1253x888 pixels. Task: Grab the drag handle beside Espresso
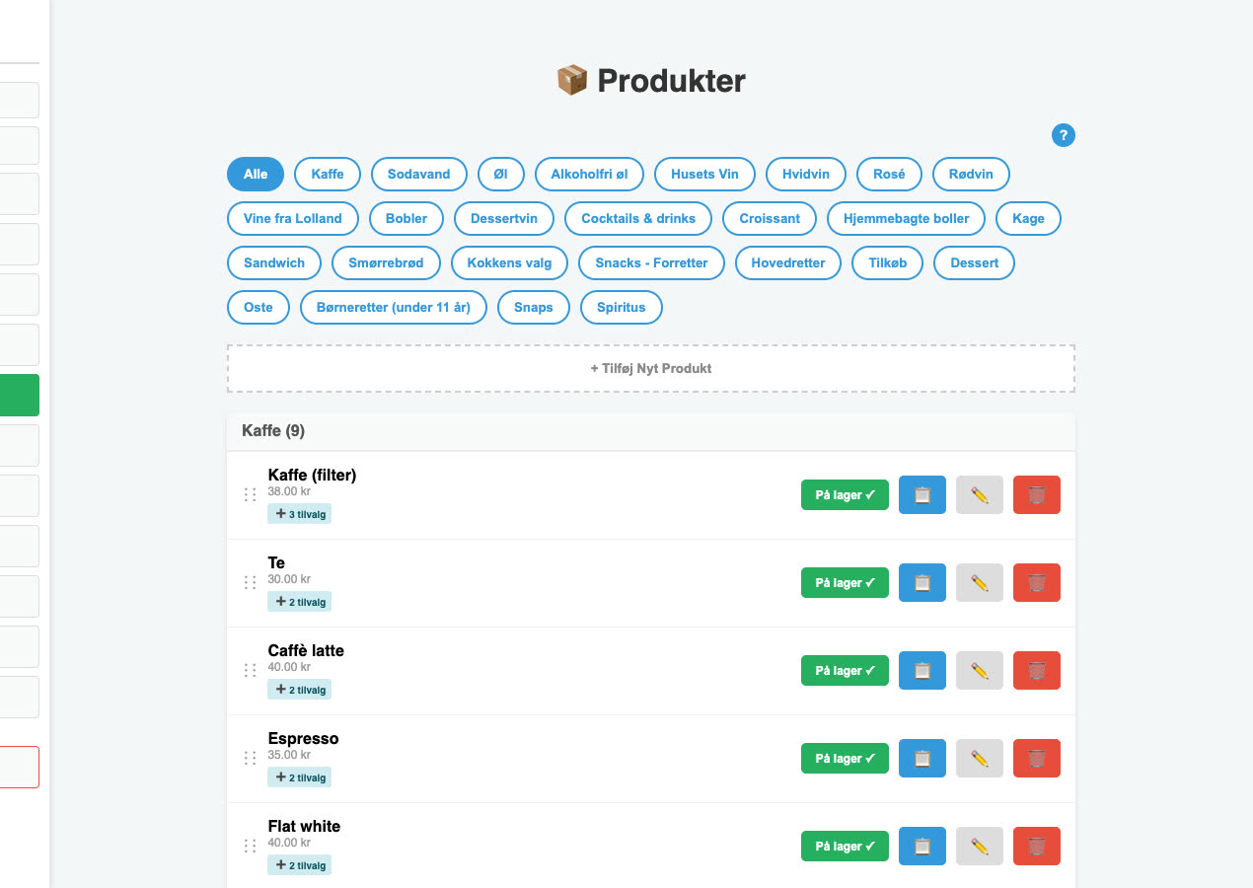tap(250, 758)
